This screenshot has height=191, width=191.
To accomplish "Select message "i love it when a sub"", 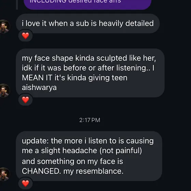I will [88, 24].
